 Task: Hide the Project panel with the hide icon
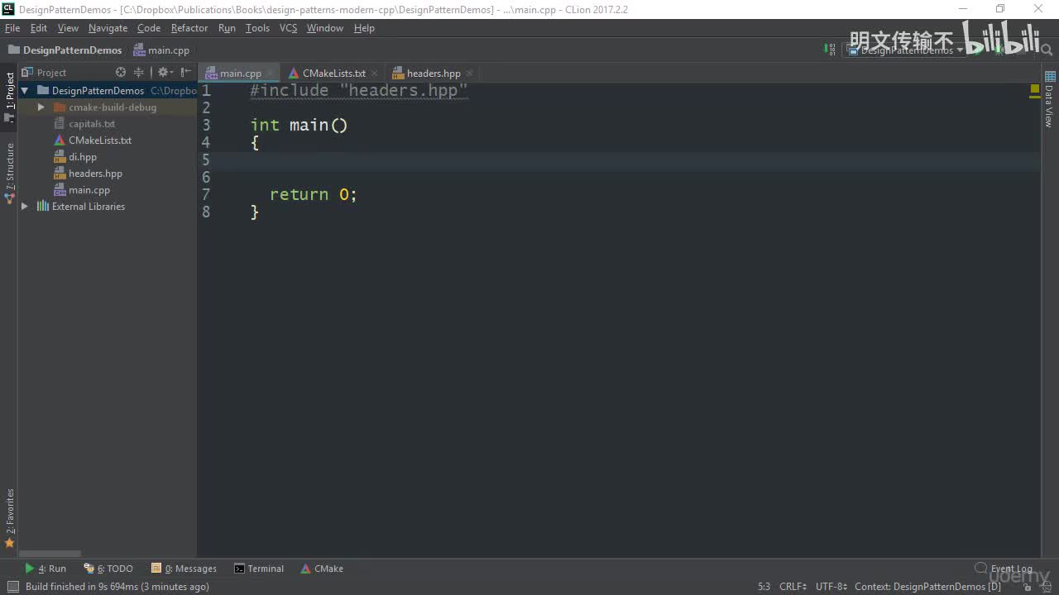click(186, 73)
